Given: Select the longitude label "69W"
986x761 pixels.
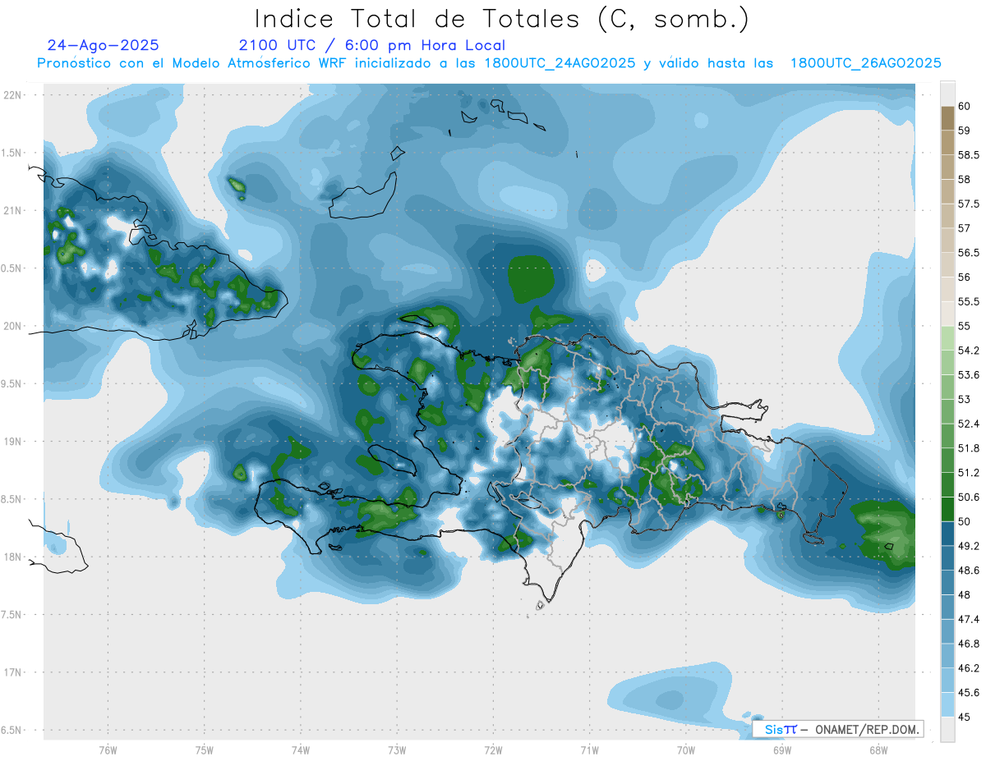Looking at the screenshot, I should pyautogui.click(x=782, y=750).
